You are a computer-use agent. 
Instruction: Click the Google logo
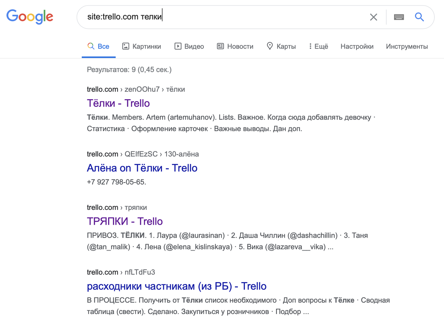click(30, 17)
